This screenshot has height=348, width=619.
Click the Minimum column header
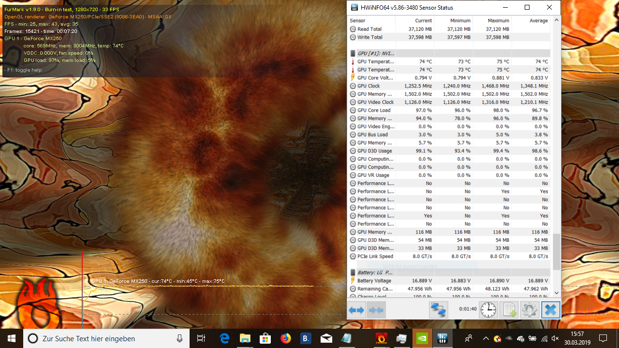coord(453,20)
